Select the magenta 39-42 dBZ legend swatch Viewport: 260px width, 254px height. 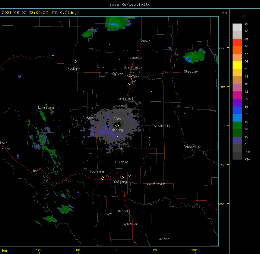pyautogui.click(x=237, y=95)
